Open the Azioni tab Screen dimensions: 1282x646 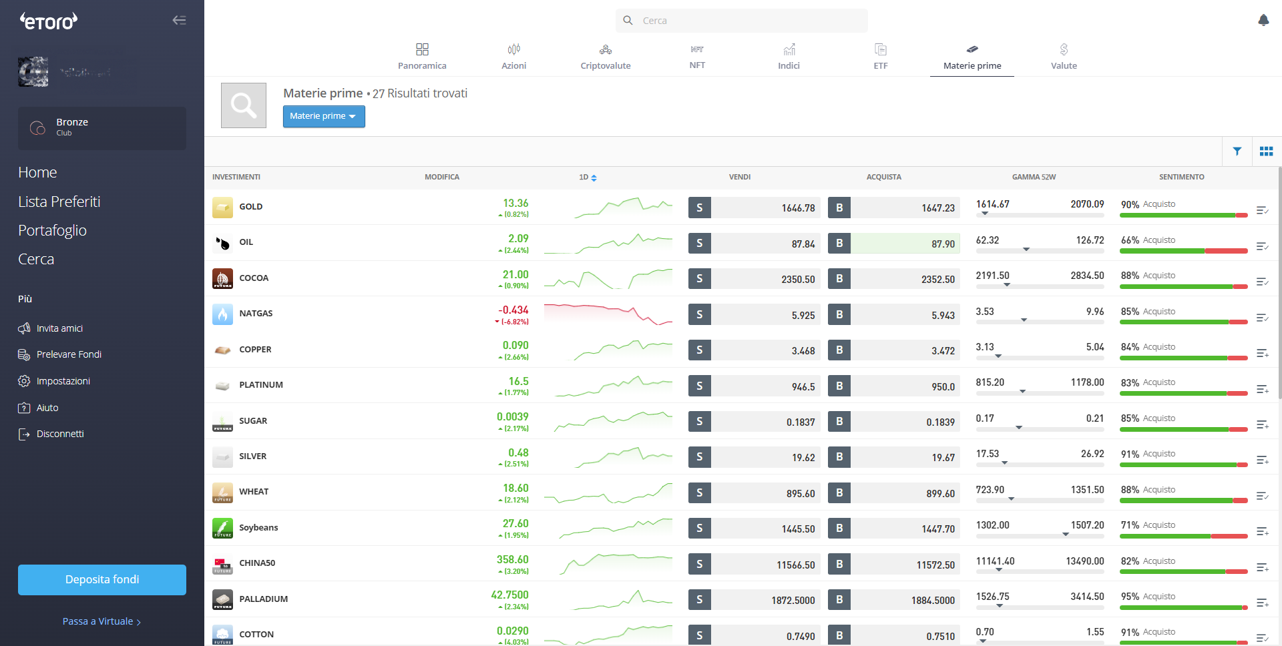coord(513,56)
